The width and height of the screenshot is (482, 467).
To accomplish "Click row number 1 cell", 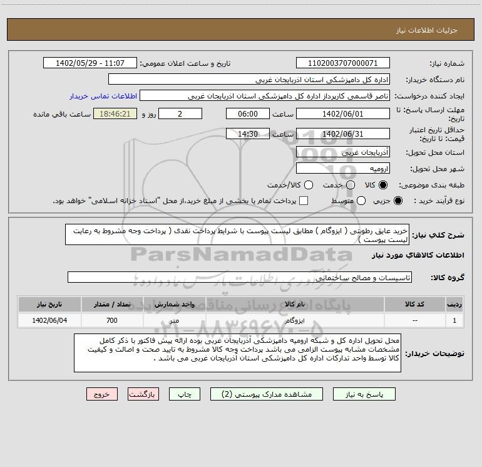I will pos(454,320).
